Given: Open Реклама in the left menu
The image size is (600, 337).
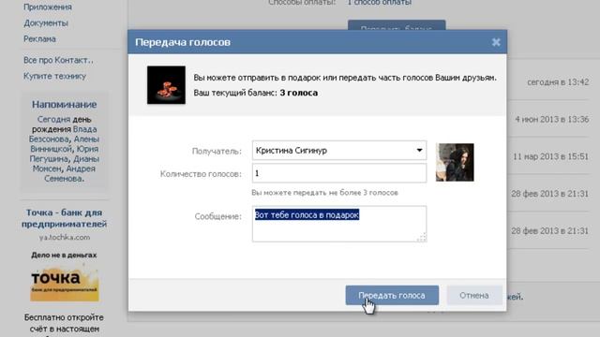Looking at the screenshot, I should coord(39,39).
